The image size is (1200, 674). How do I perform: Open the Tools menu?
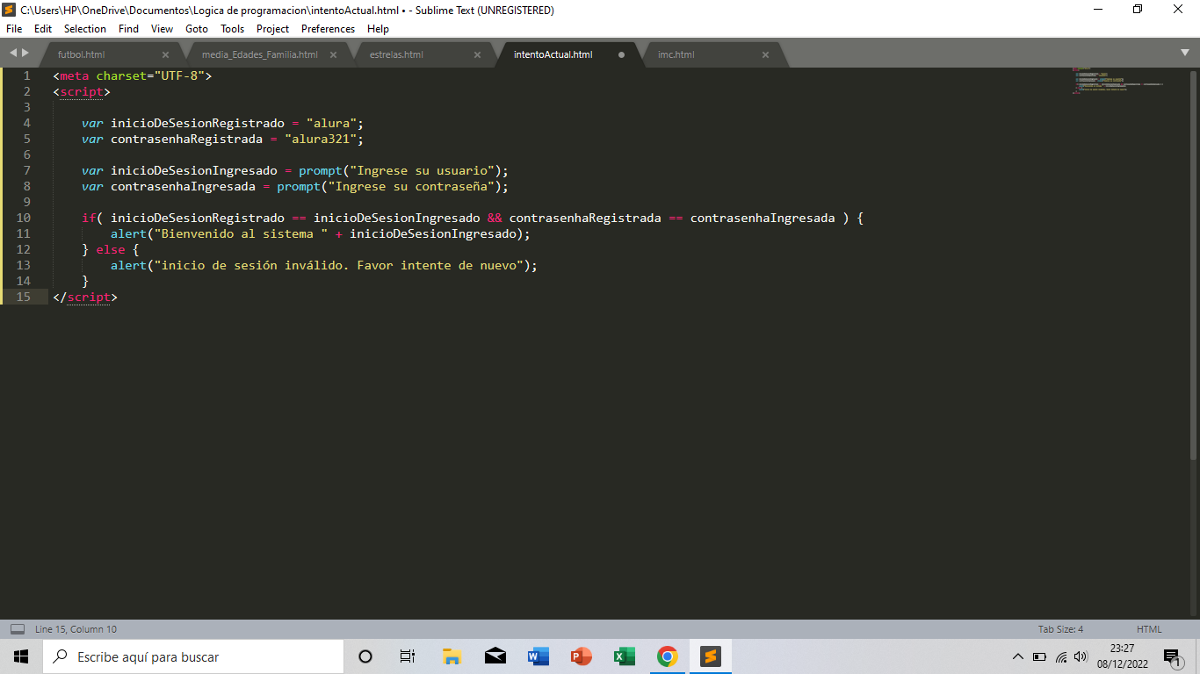(x=233, y=29)
